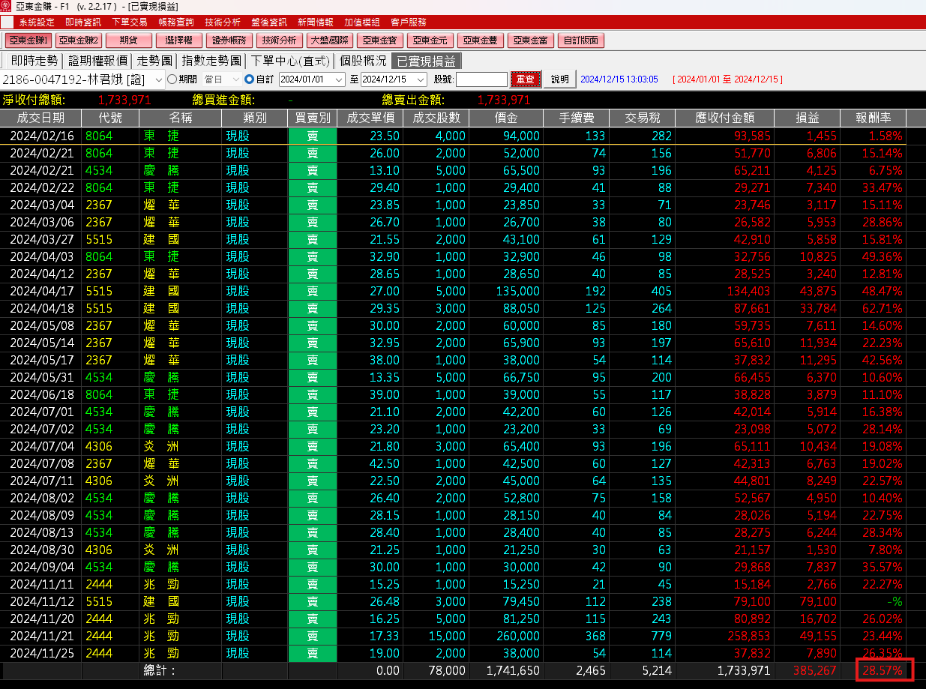Open the 帳務查詢 menu
Screen dimensions: 926x689
(x=175, y=22)
